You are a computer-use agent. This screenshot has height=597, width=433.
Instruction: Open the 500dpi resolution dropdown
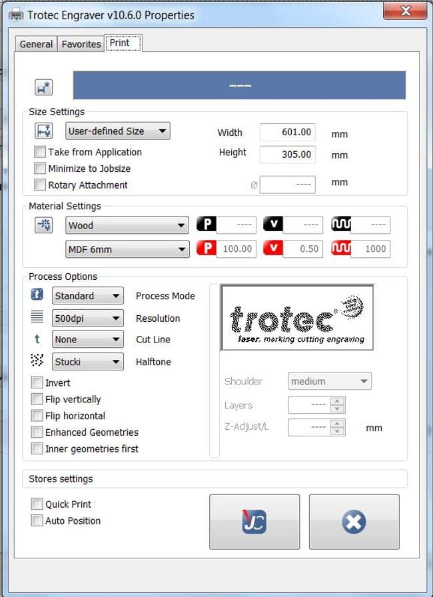coord(87,318)
